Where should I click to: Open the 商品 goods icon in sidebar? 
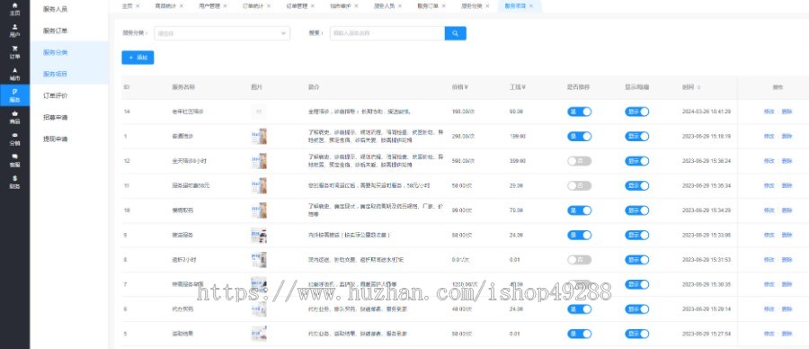click(x=15, y=117)
